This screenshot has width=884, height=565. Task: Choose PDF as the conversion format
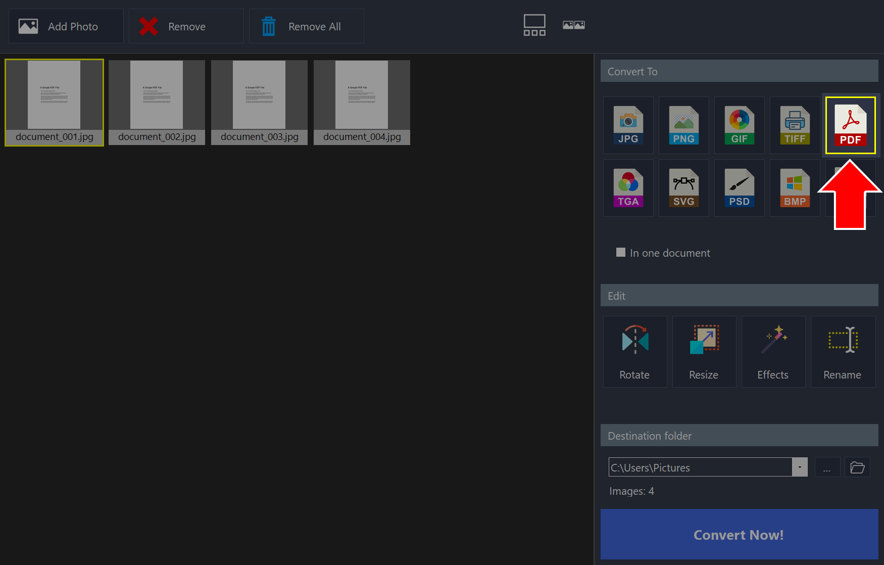click(850, 125)
